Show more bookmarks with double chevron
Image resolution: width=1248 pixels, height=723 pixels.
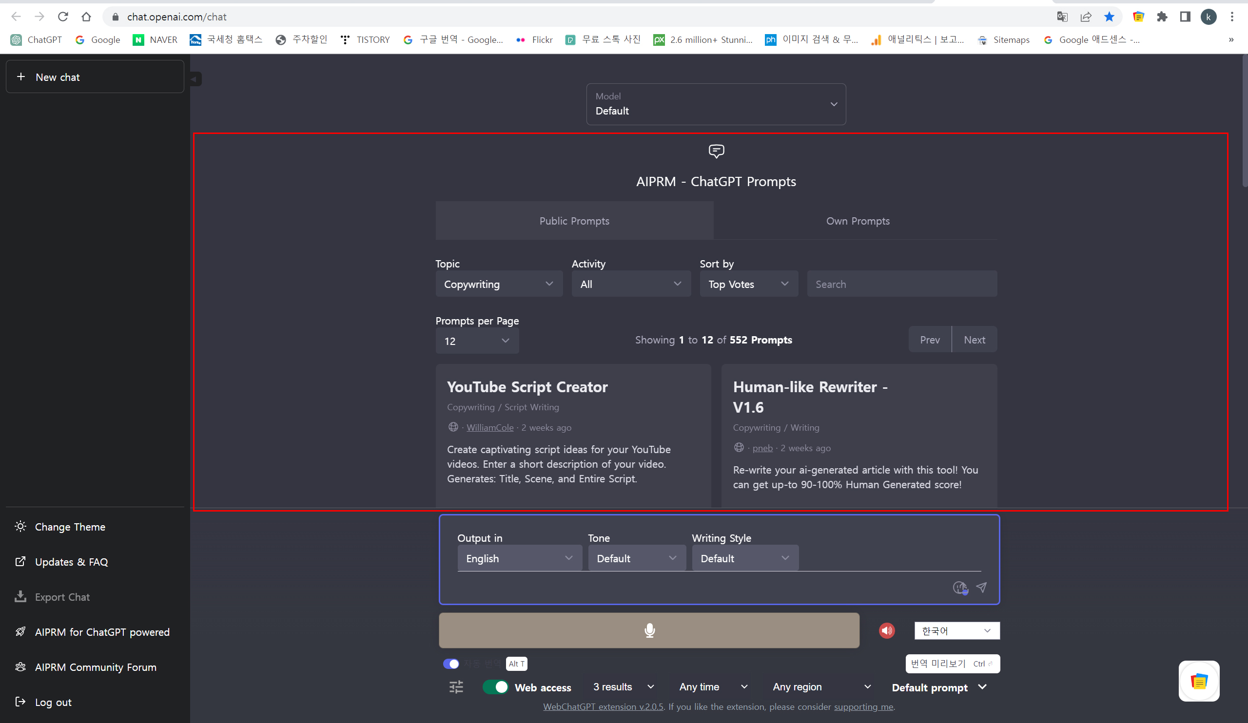(1231, 39)
